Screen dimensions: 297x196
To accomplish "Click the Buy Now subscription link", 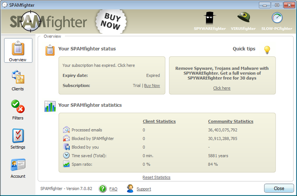I will (x=152, y=86).
